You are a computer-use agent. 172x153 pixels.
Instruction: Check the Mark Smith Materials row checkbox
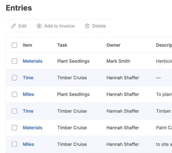[x=14, y=61]
